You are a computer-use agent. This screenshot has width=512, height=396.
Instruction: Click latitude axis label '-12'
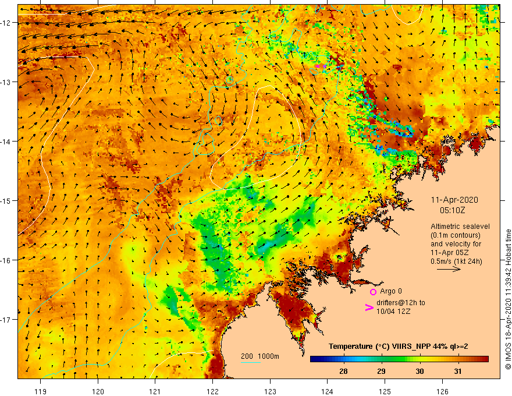[x=6, y=23]
